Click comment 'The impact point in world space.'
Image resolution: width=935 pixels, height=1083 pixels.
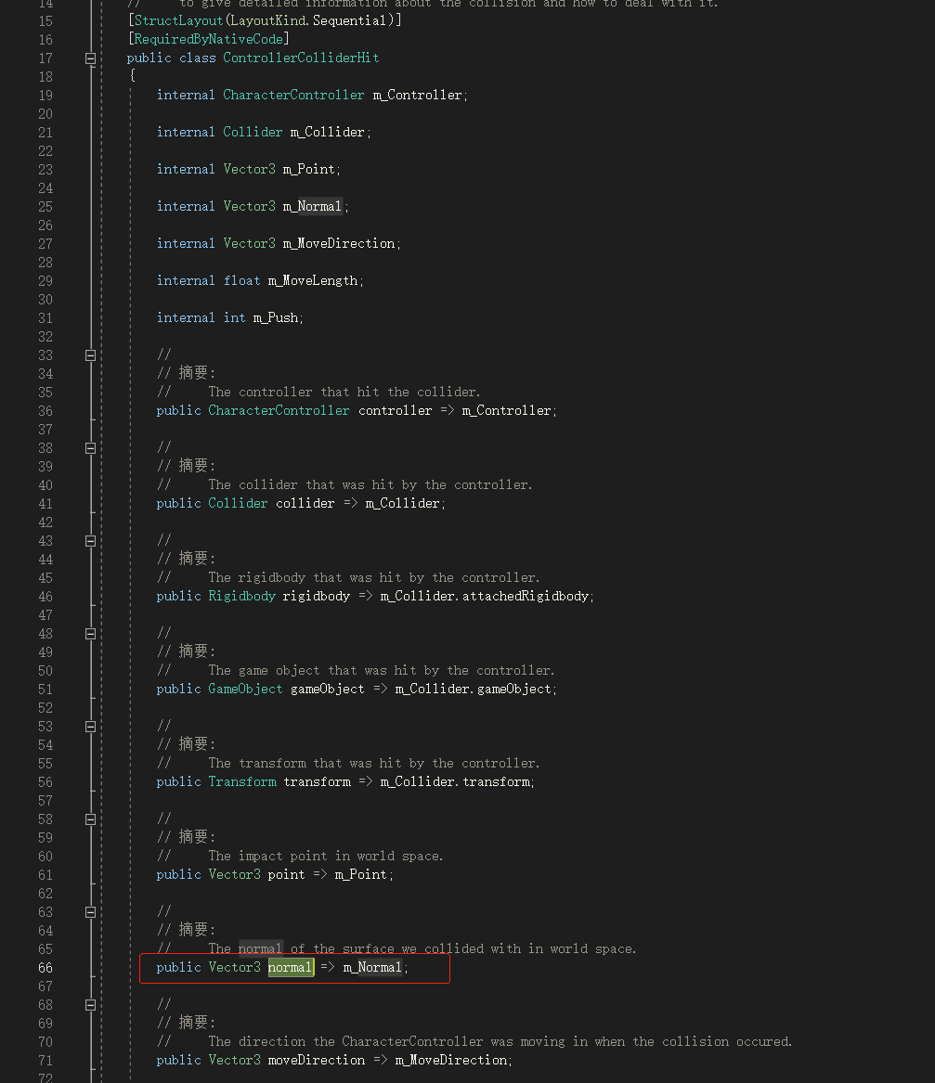(326, 857)
